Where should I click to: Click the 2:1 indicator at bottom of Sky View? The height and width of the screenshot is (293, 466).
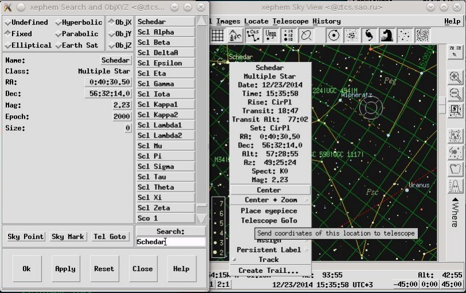pos(223,284)
